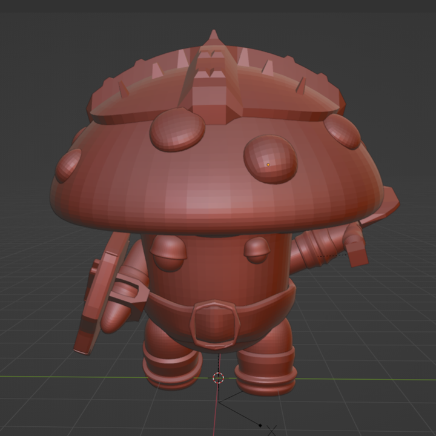Click the large cap spot below the crest
This screenshot has width=436, height=436.
[176, 130]
